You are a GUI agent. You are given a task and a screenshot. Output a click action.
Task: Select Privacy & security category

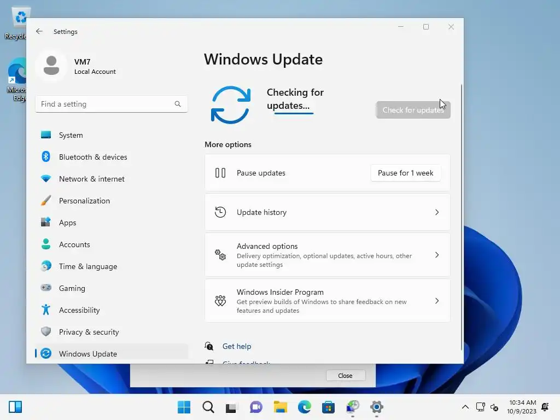click(112, 332)
